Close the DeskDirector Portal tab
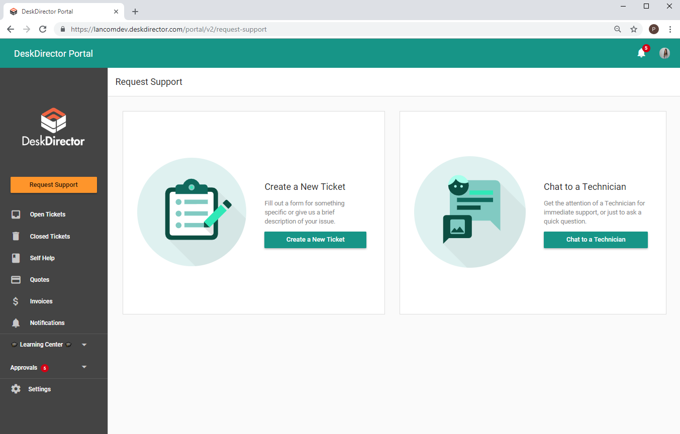This screenshot has width=680, height=434. coord(116,12)
